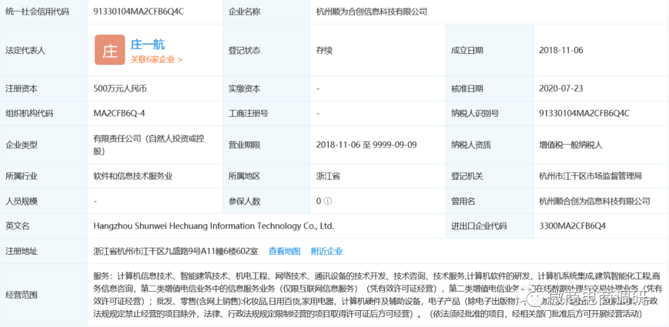Click registered capital 500万元人民币
This screenshot has height=327, width=669.
[x=121, y=88]
